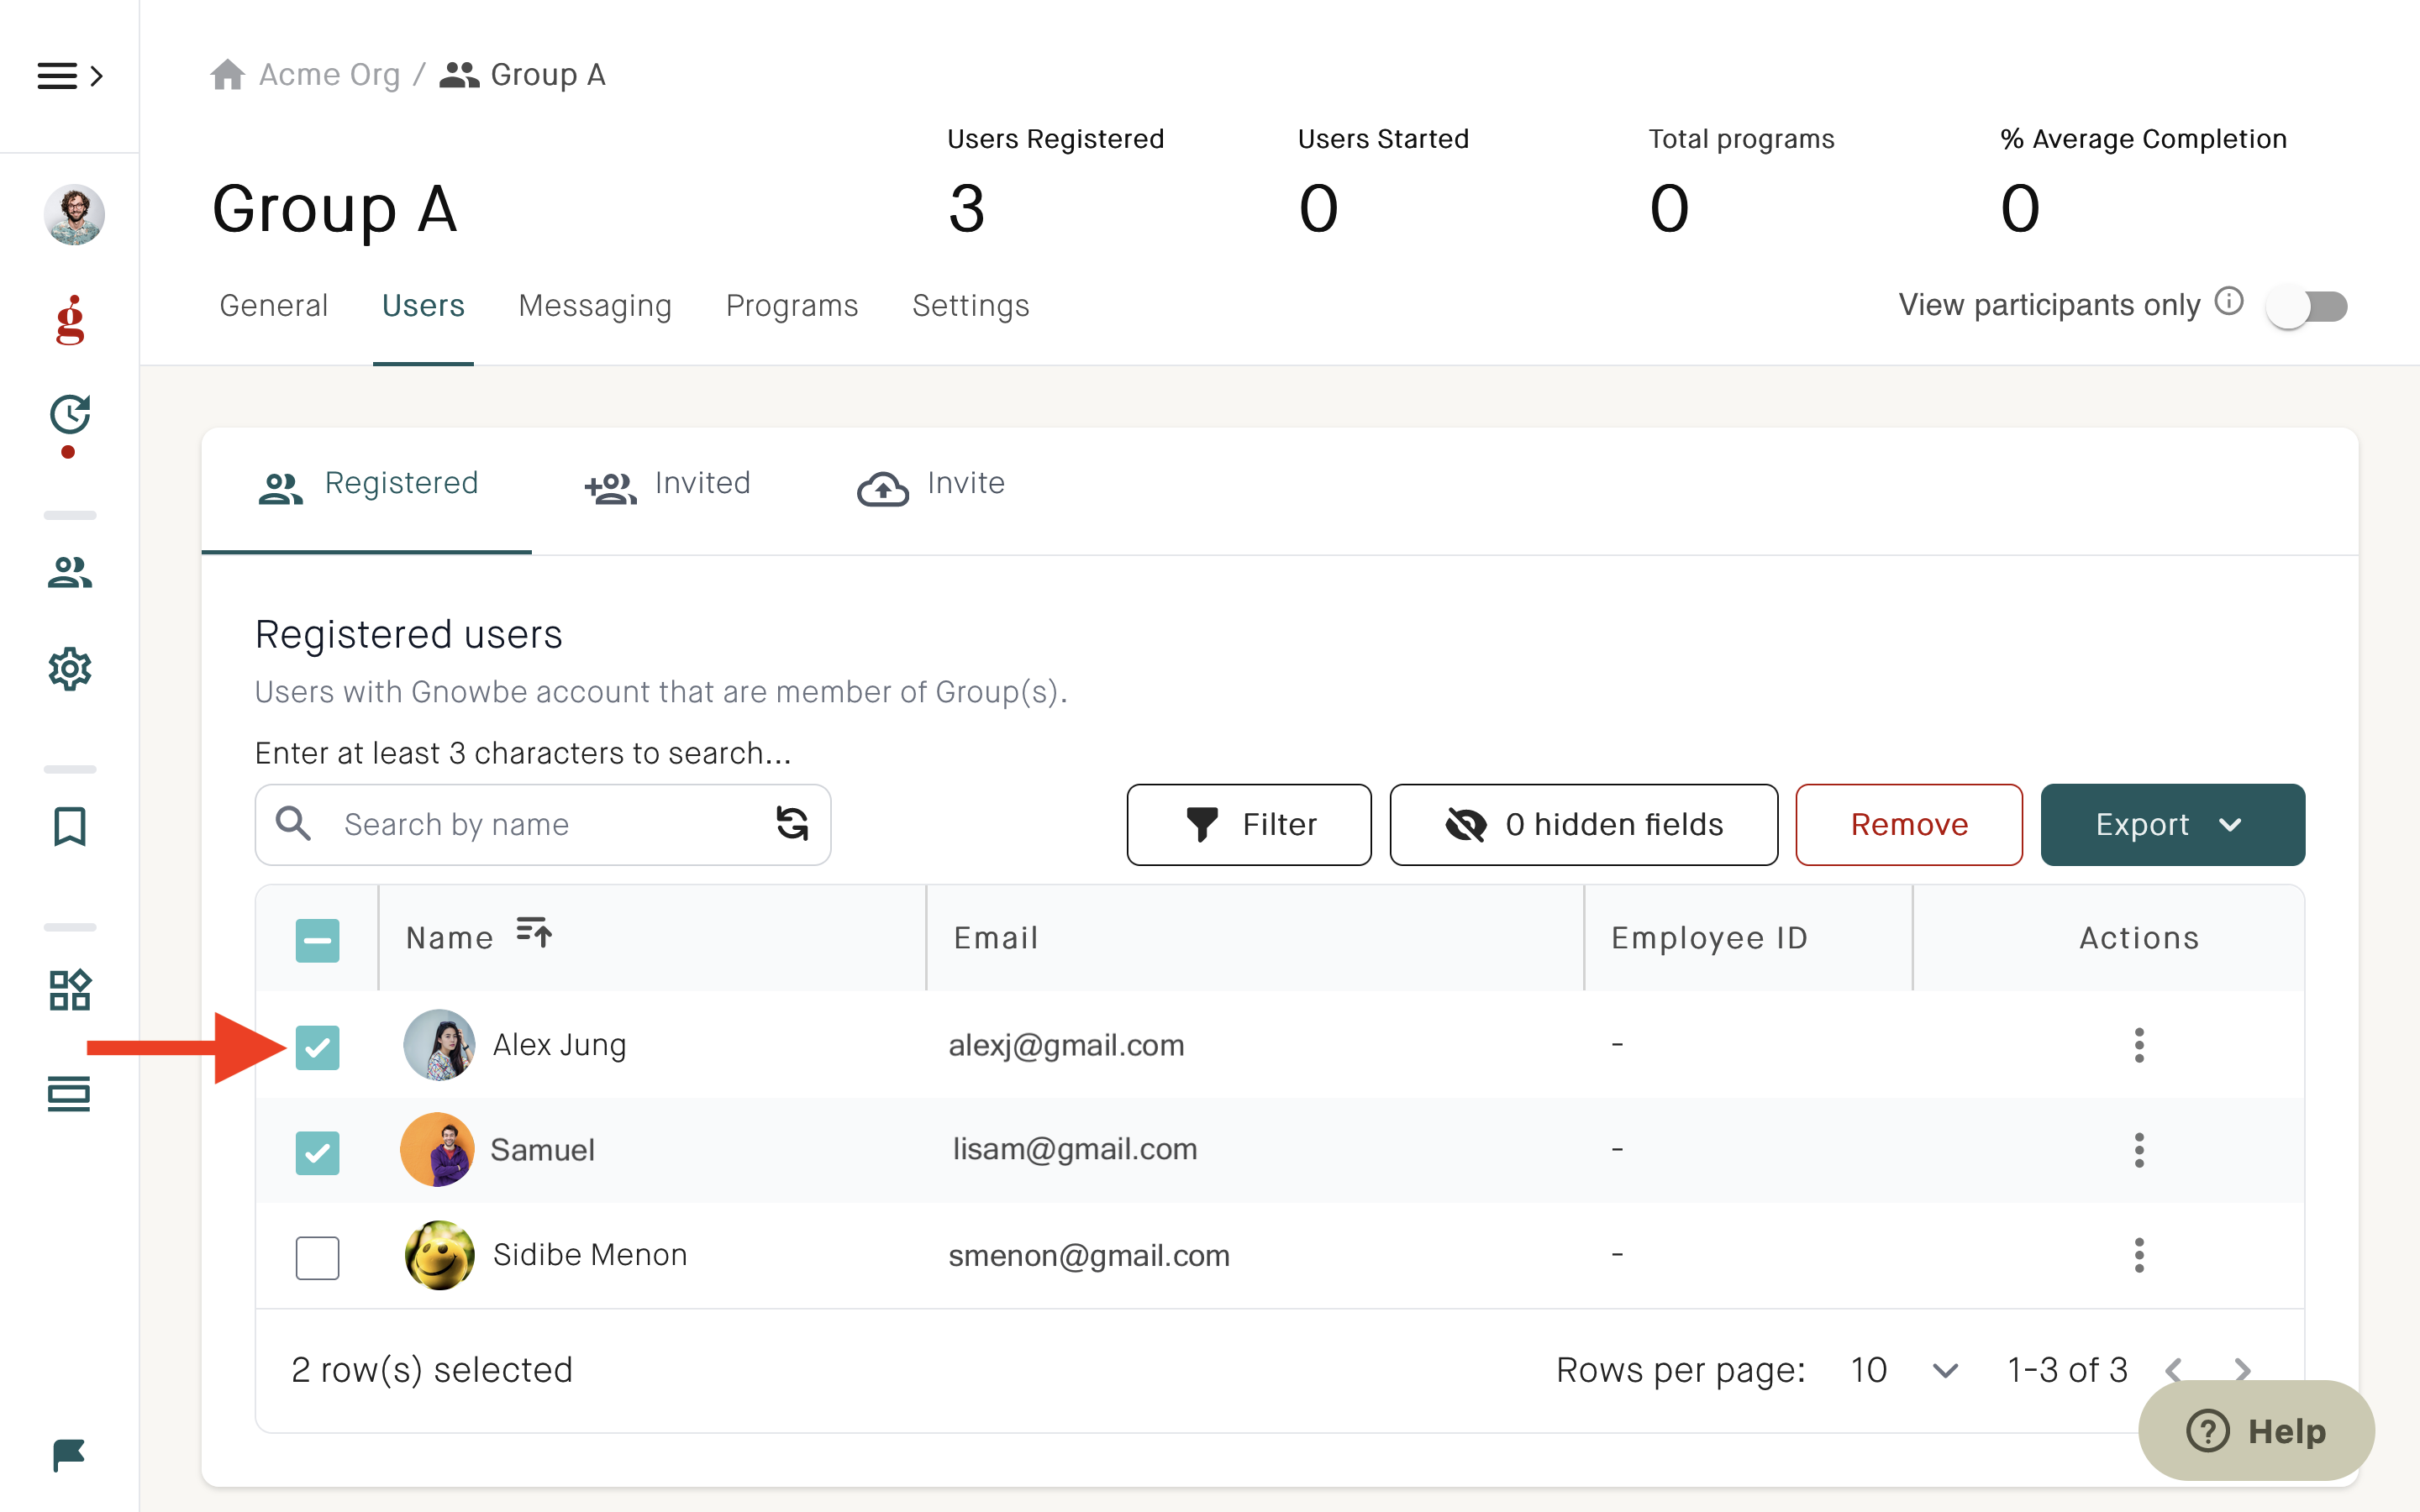Select the Invite sub-tab

click(930, 487)
